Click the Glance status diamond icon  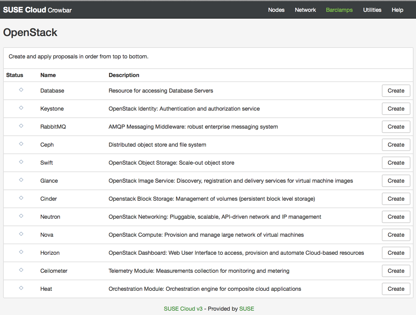(21, 180)
